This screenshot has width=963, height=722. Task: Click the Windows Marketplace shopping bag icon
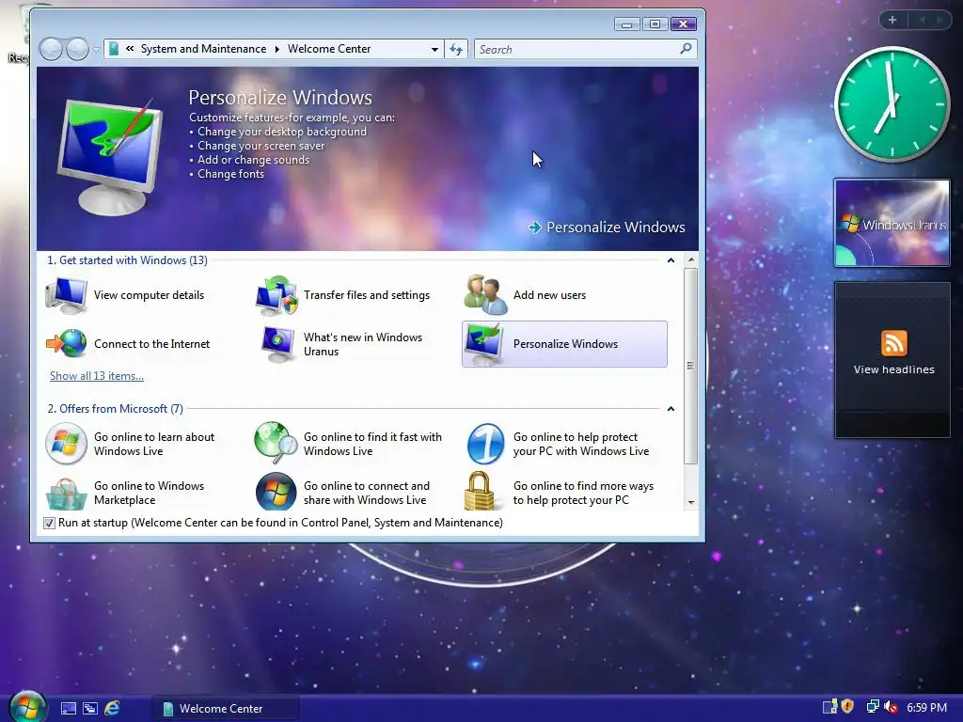pos(67,494)
